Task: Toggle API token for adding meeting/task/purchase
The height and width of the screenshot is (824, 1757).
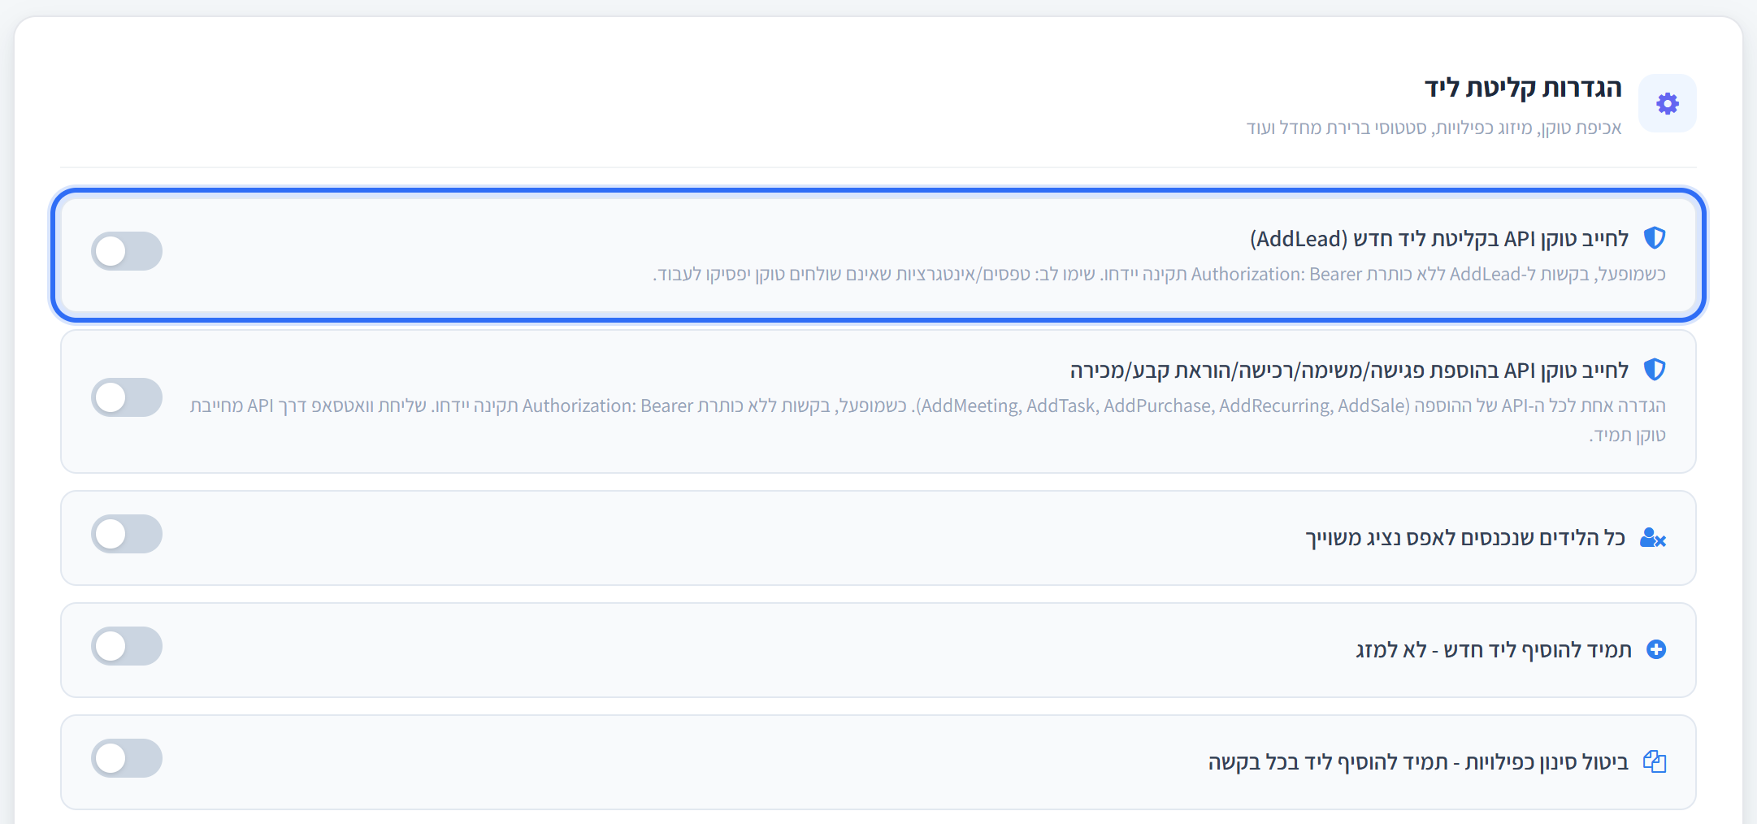Action: 127,397
